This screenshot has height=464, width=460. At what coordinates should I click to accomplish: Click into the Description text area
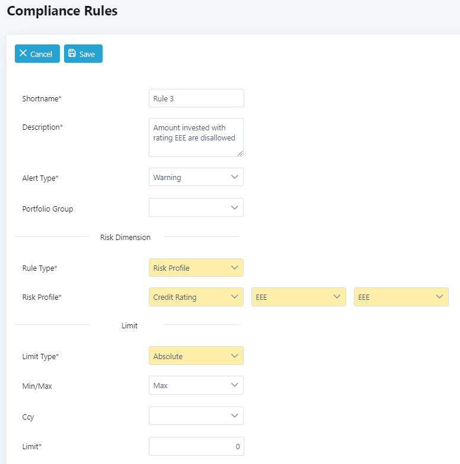pyautogui.click(x=196, y=137)
